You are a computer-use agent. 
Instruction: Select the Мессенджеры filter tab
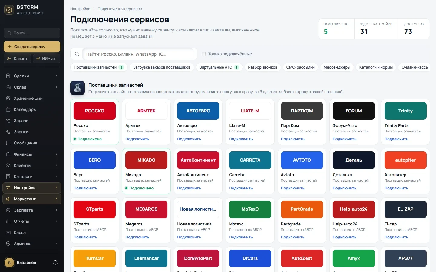(337, 67)
